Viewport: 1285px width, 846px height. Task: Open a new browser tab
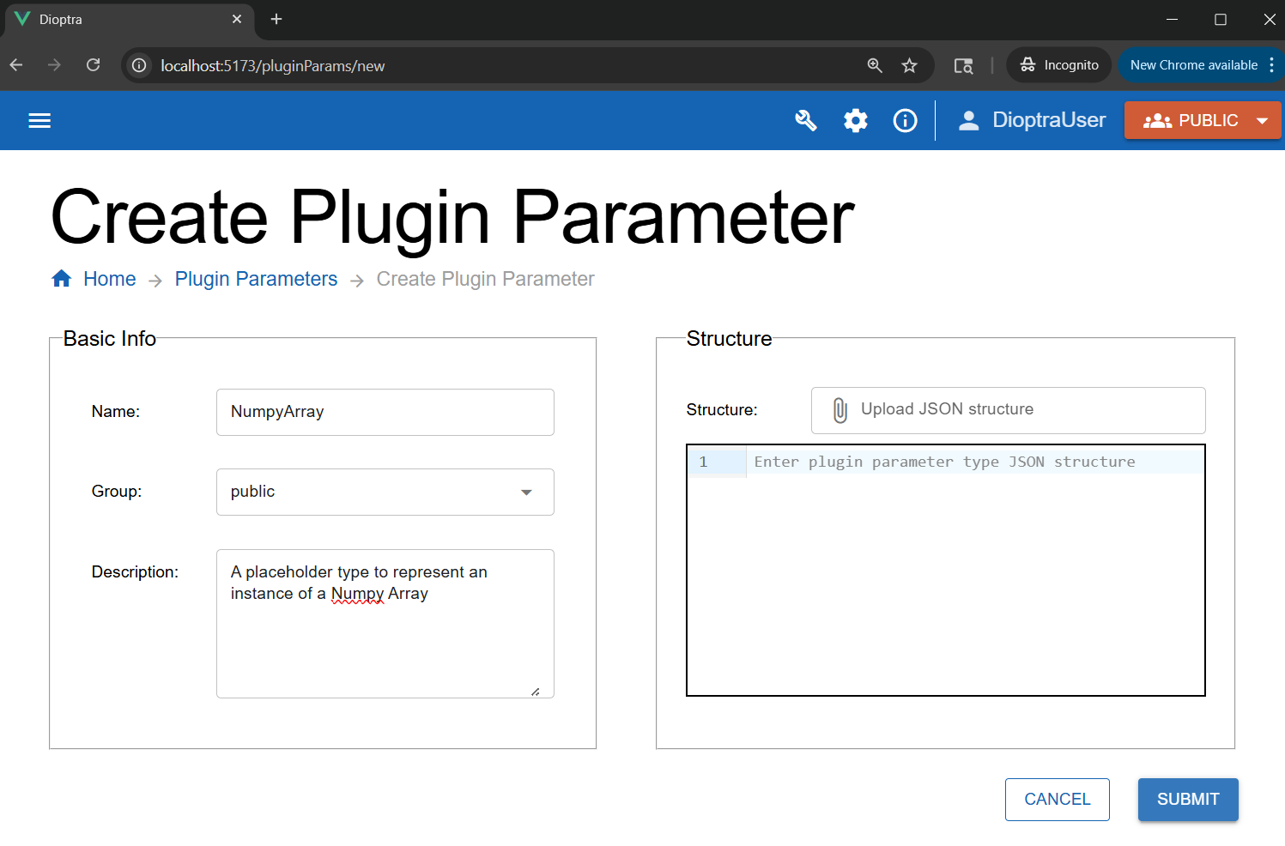click(276, 19)
